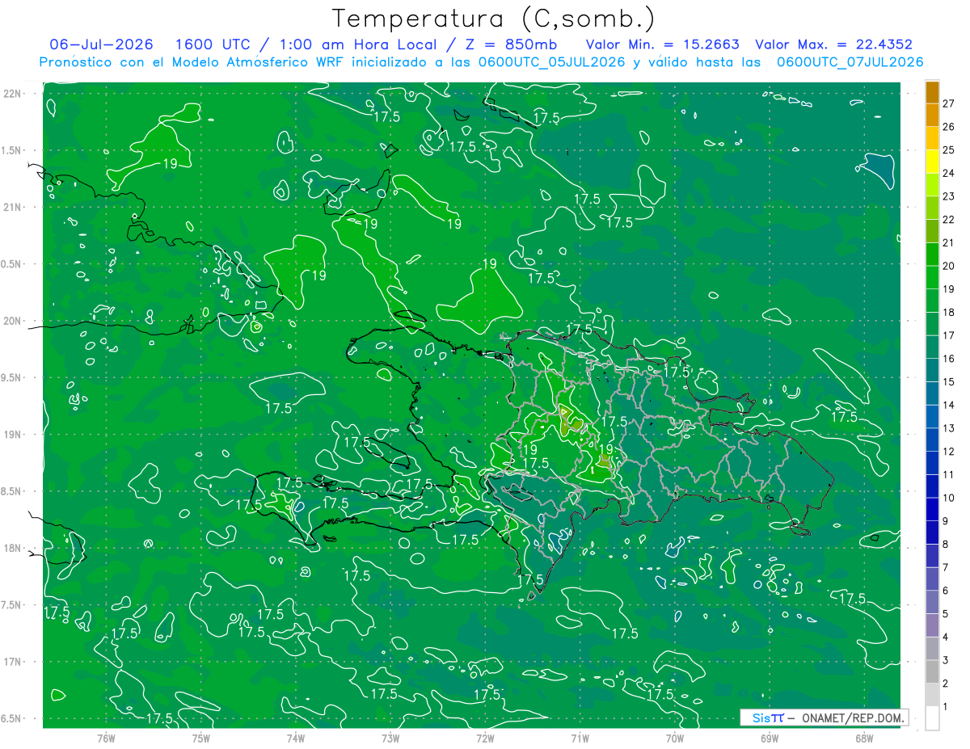This screenshot has height=749, width=970.
Task: Click colorbar legend value '20'
Action: [949, 266]
